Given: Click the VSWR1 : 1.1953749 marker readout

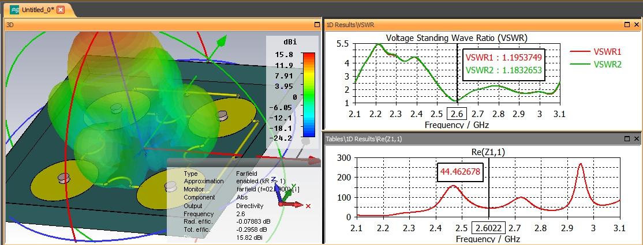Looking at the screenshot, I should click(x=504, y=57).
